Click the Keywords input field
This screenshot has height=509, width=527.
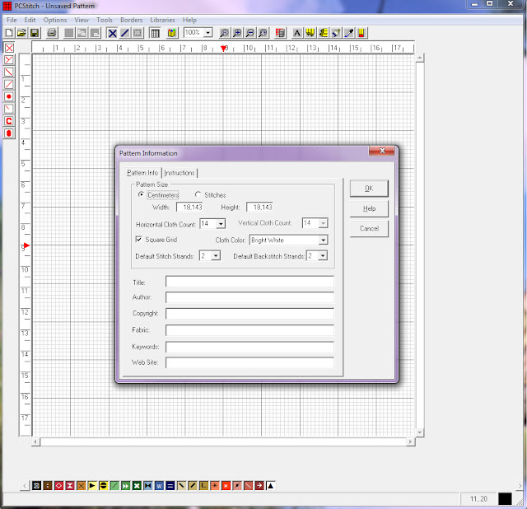click(x=250, y=347)
